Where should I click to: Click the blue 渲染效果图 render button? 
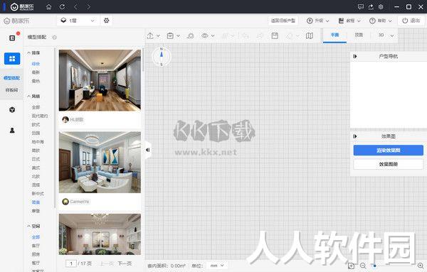389,151
